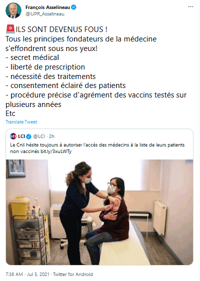Open the bit.ly/3xuLWTy link
The height and width of the screenshot is (281, 200).
coord(56,151)
